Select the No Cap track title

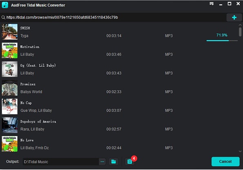pyautogui.click(x=26, y=103)
